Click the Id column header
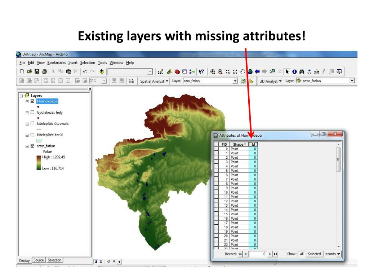The width and height of the screenshot is (369, 277). coord(253,144)
